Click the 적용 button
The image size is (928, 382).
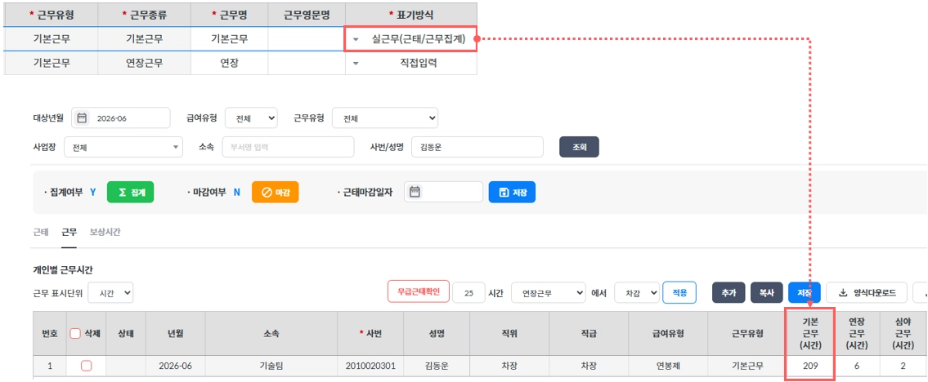coord(679,292)
